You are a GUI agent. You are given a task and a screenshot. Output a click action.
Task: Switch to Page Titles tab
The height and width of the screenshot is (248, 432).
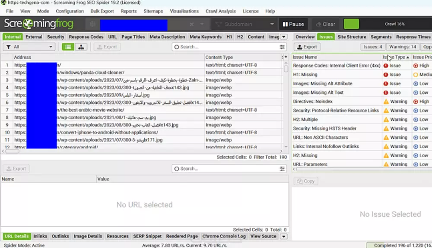coord(133,37)
